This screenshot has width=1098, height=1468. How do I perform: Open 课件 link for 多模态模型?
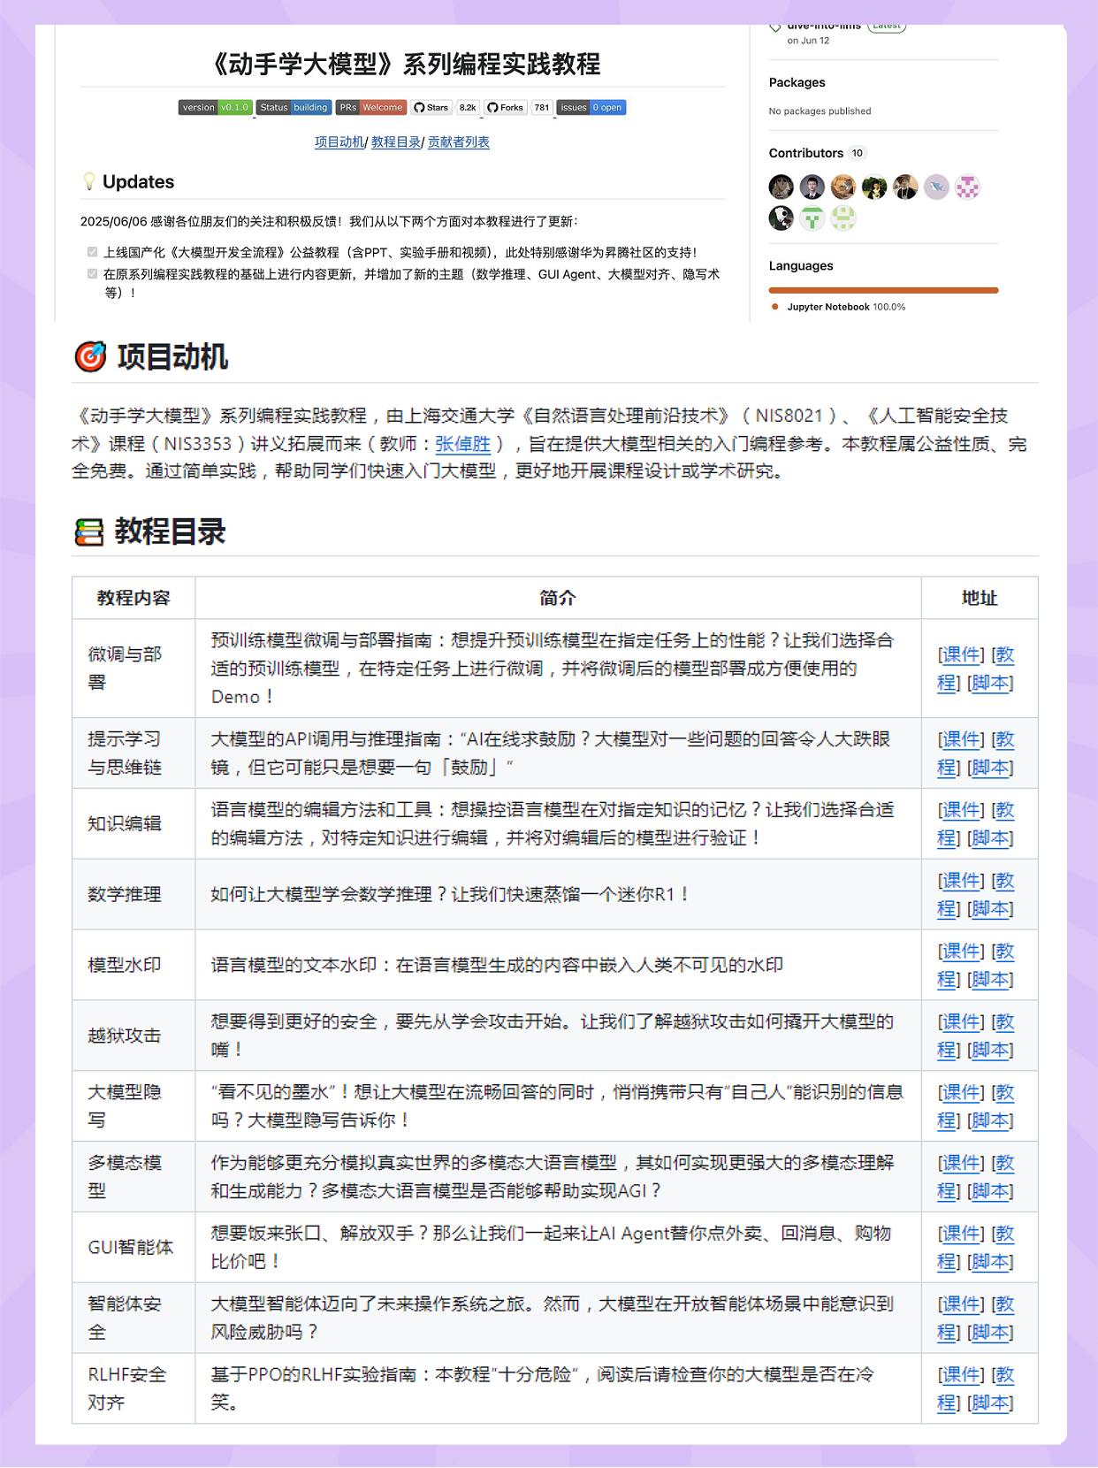tap(962, 1164)
